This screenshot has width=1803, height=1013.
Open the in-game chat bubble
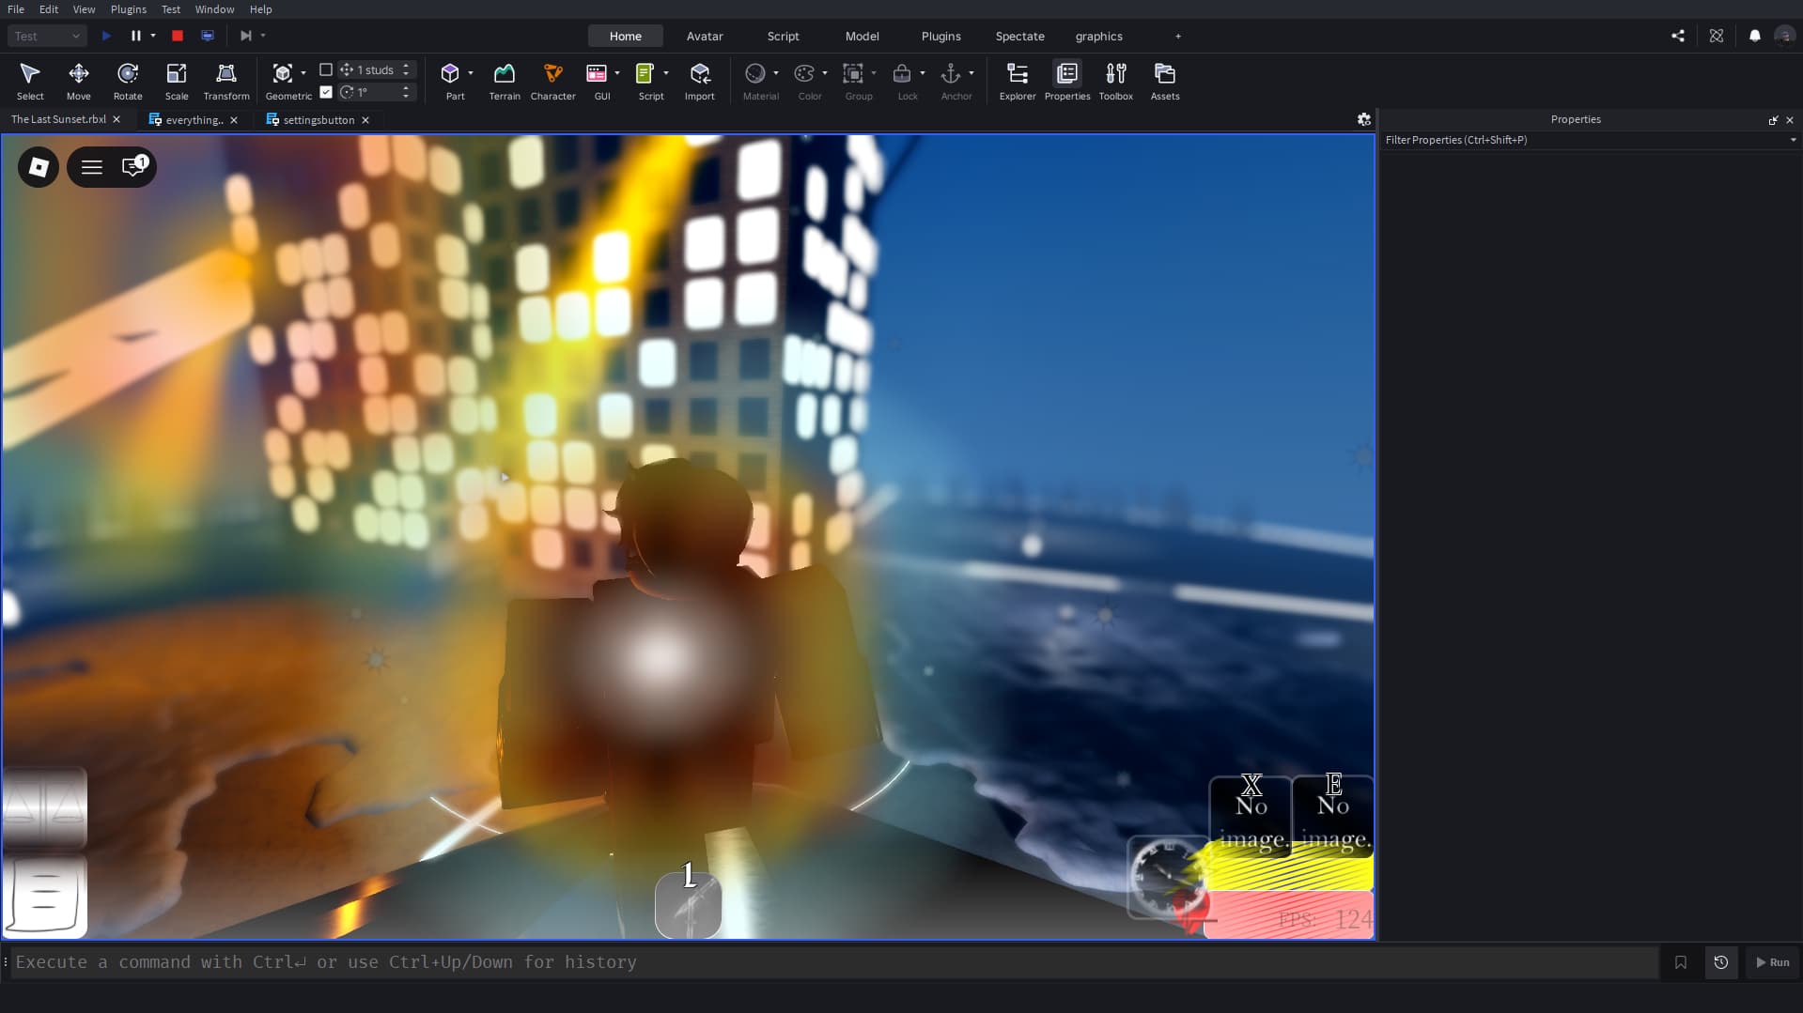134,166
